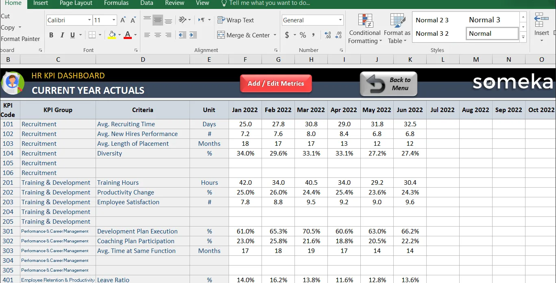Apply italic formatting
The width and height of the screenshot is (556, 283).
[62, 35]
